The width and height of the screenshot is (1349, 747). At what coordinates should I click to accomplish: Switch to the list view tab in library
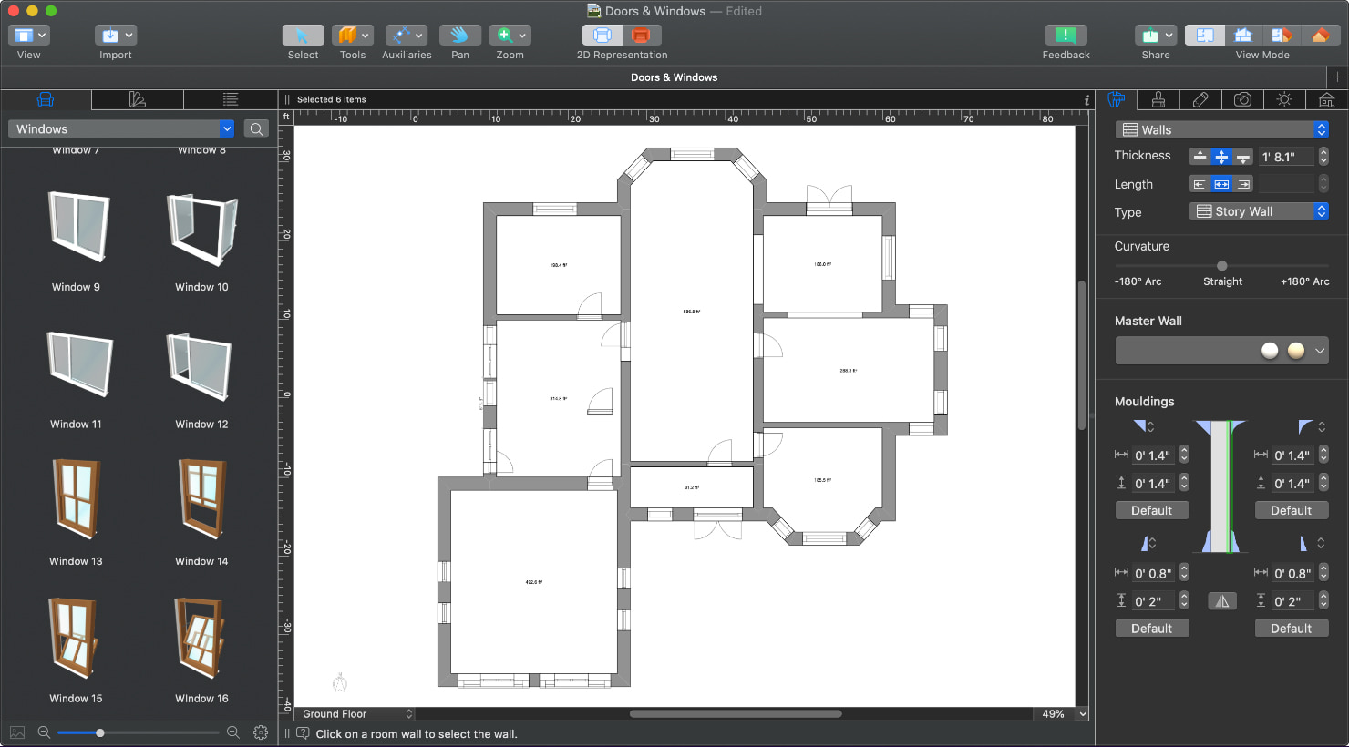tap(230, 99)
